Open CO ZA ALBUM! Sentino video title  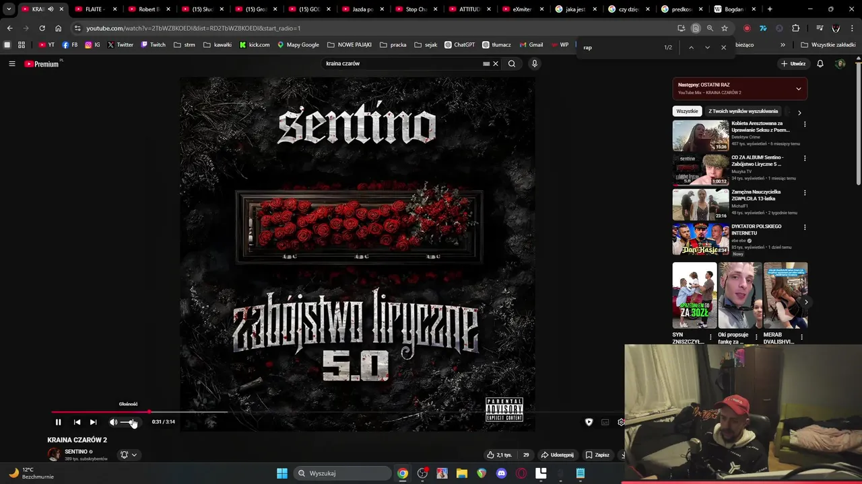tap(758, 161)
